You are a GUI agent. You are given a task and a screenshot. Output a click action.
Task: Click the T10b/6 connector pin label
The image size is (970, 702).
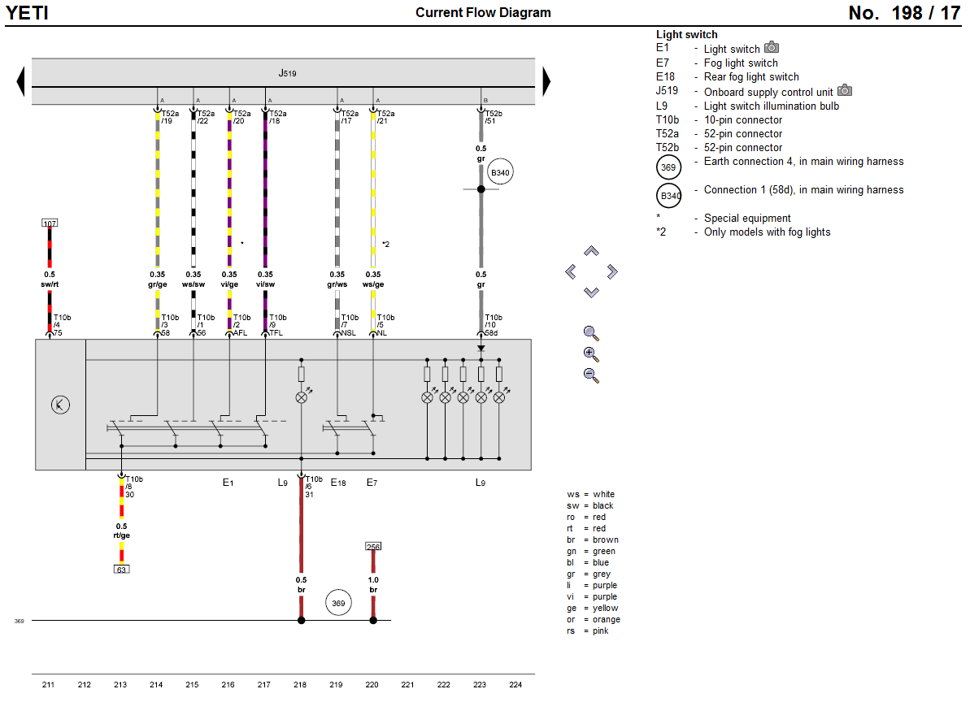(x=315, y=483)
